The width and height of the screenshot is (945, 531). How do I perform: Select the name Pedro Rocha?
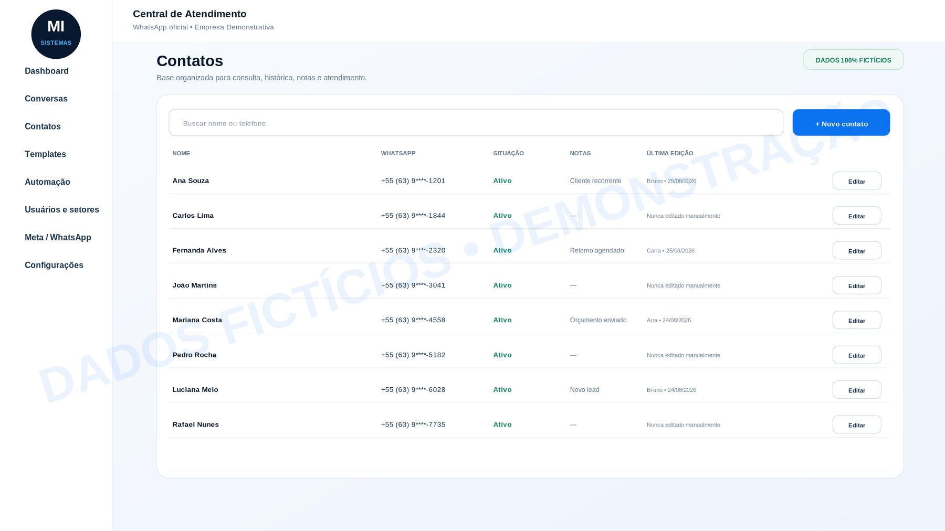click(x=194, y=355)
